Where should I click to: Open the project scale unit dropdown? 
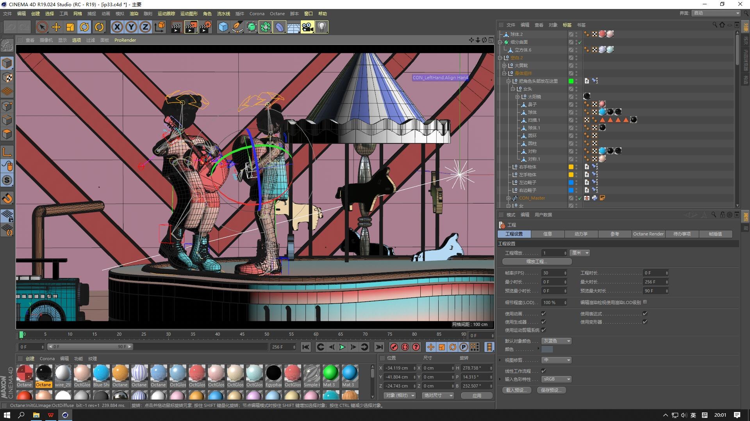tap(579, 253)
